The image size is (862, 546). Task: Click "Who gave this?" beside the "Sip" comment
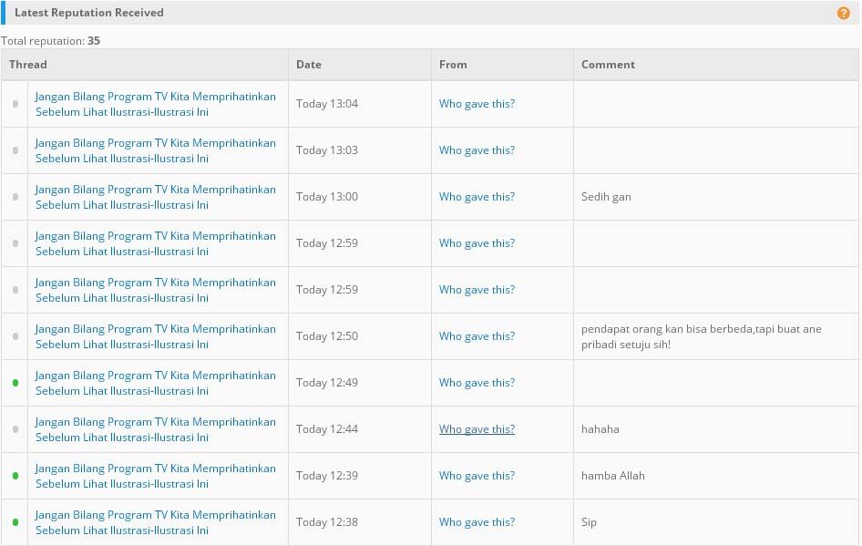click(x=477, y=522)
